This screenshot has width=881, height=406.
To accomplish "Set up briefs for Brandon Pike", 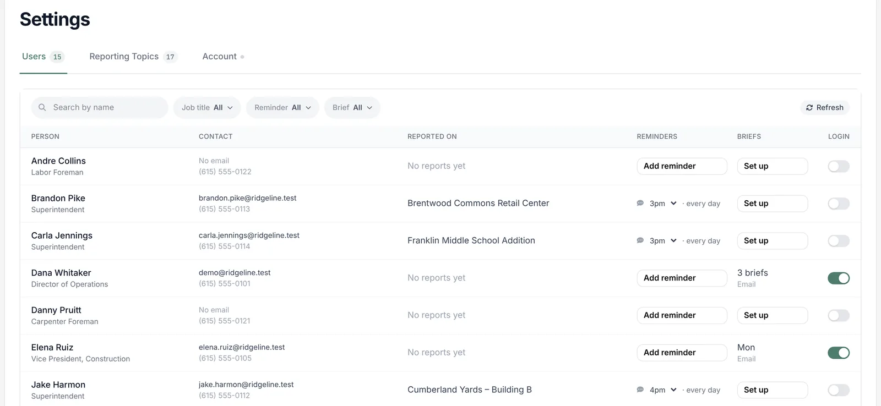I will coord(773,204).
